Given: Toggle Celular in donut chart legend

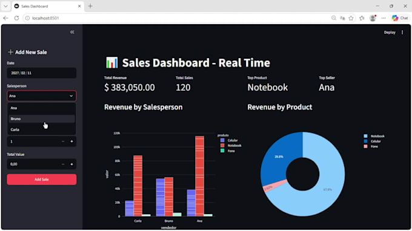Looking at the screenshot, I should pos(372,142).
